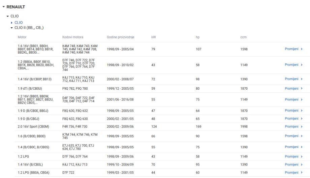
Task: Click Promijeni for 1.2 (BB0A, BB0F) row
Action: pyautogui.click(x=291, y=65)
